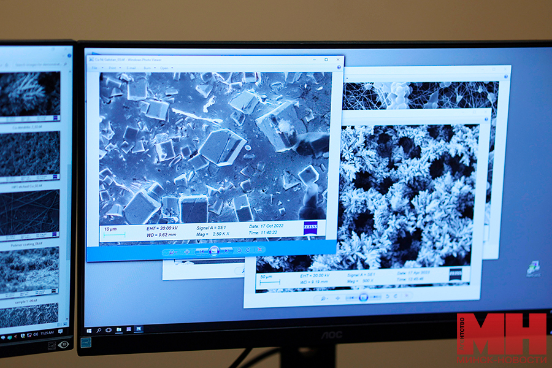Select the Polymer coating thumbnail on left monitor

coord(30,269)
